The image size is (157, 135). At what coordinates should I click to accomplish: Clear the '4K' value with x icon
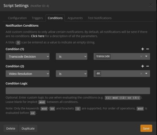point(141,74)
